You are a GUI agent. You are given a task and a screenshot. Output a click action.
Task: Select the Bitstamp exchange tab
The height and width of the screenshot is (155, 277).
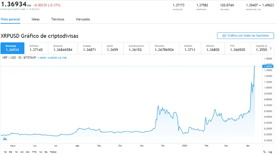click(x=12, y=48)
